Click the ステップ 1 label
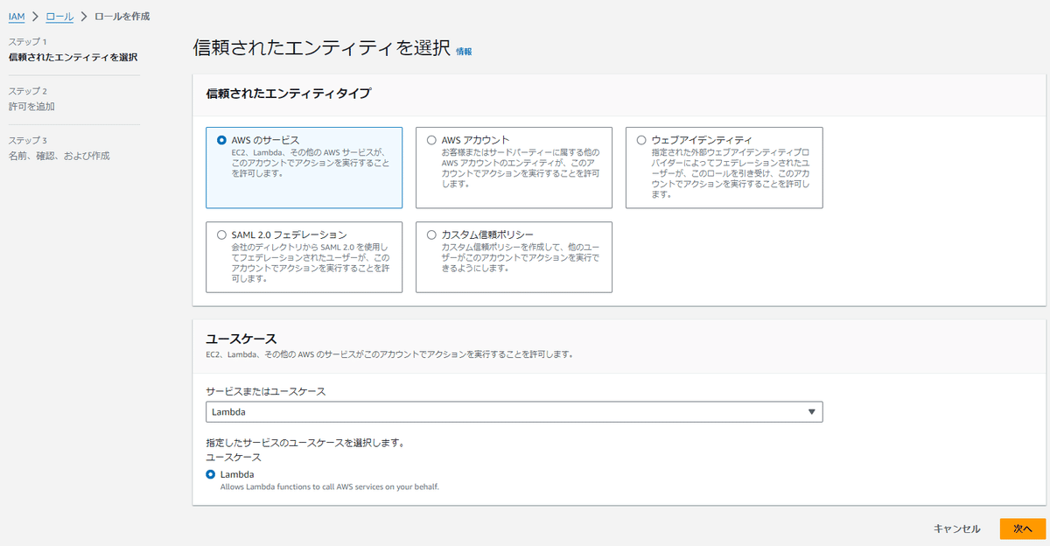 click(27, 42)
